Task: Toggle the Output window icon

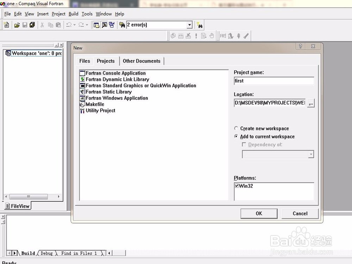Action: pos(105,25)
